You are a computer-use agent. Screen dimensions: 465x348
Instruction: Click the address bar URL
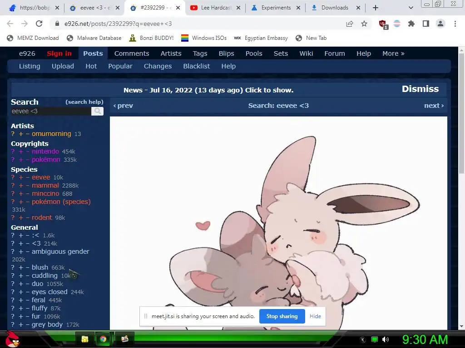pos(118,24)
